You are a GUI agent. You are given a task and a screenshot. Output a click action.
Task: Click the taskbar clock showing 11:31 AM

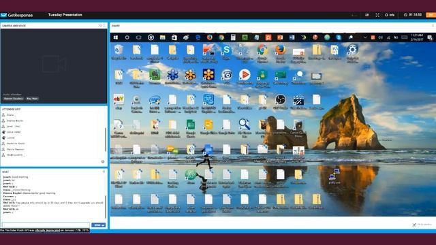pyautogui.click(x=417, y=37)
